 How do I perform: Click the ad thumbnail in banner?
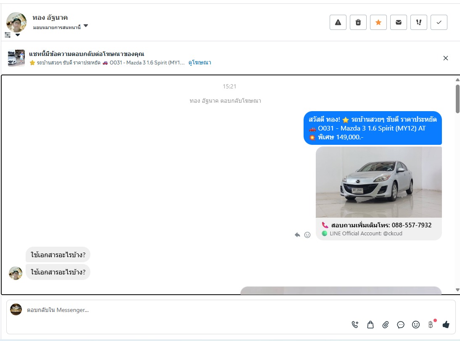point(16,58)
